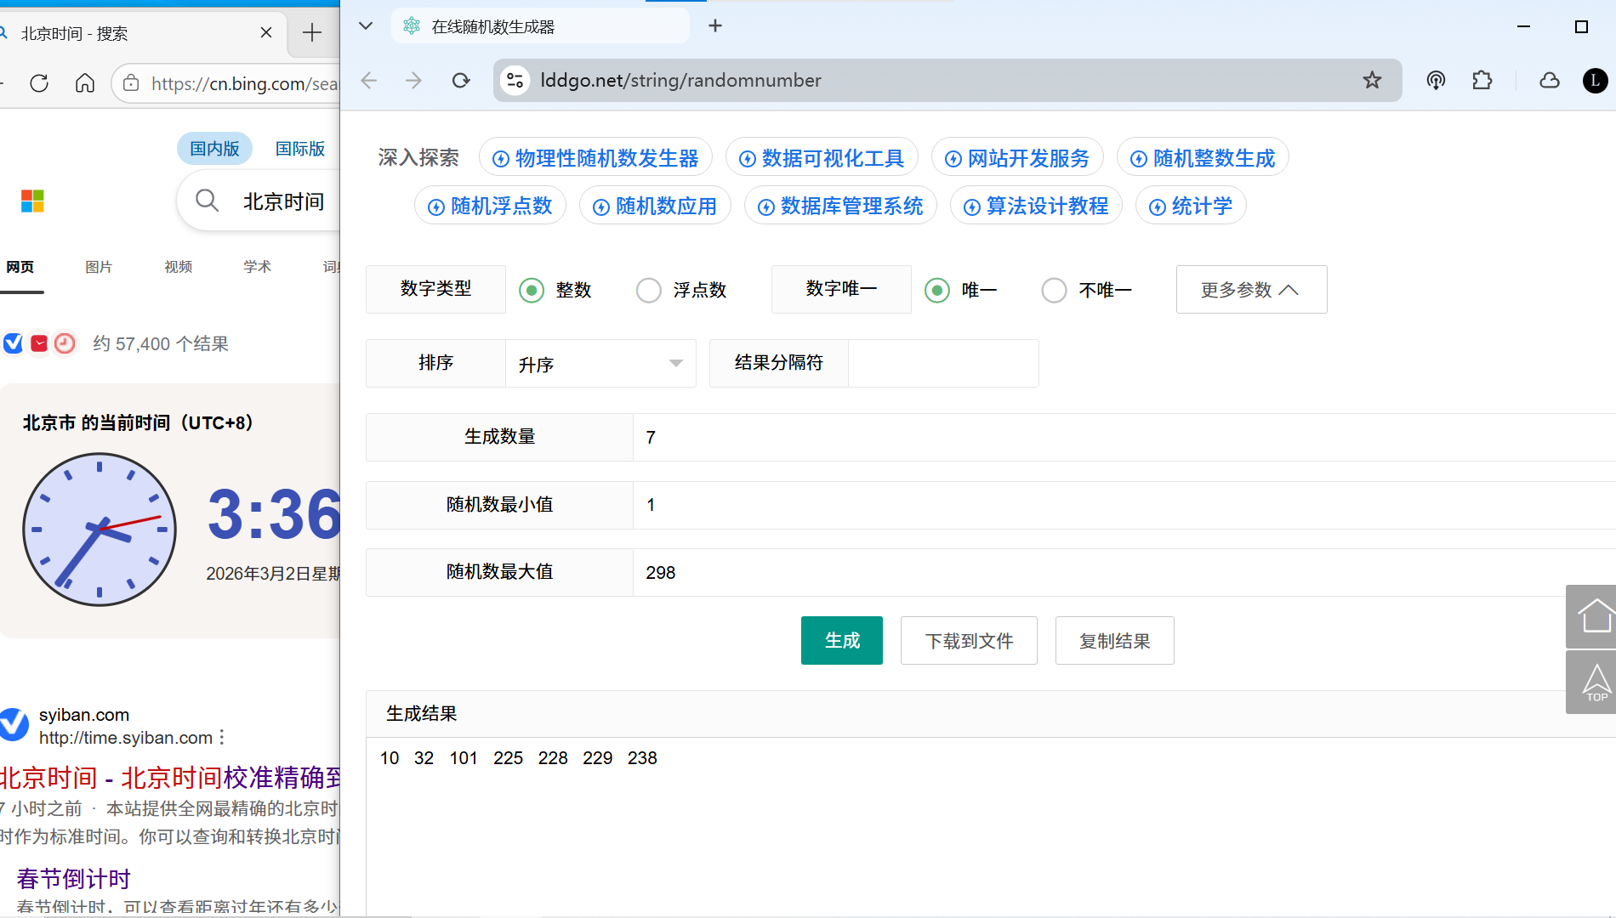Image resolution: width=1616 pixels, height=918 pixels.
Task: Open 春节倒计时 search result link
Action: pyautogui.click(x=74, y=878)
